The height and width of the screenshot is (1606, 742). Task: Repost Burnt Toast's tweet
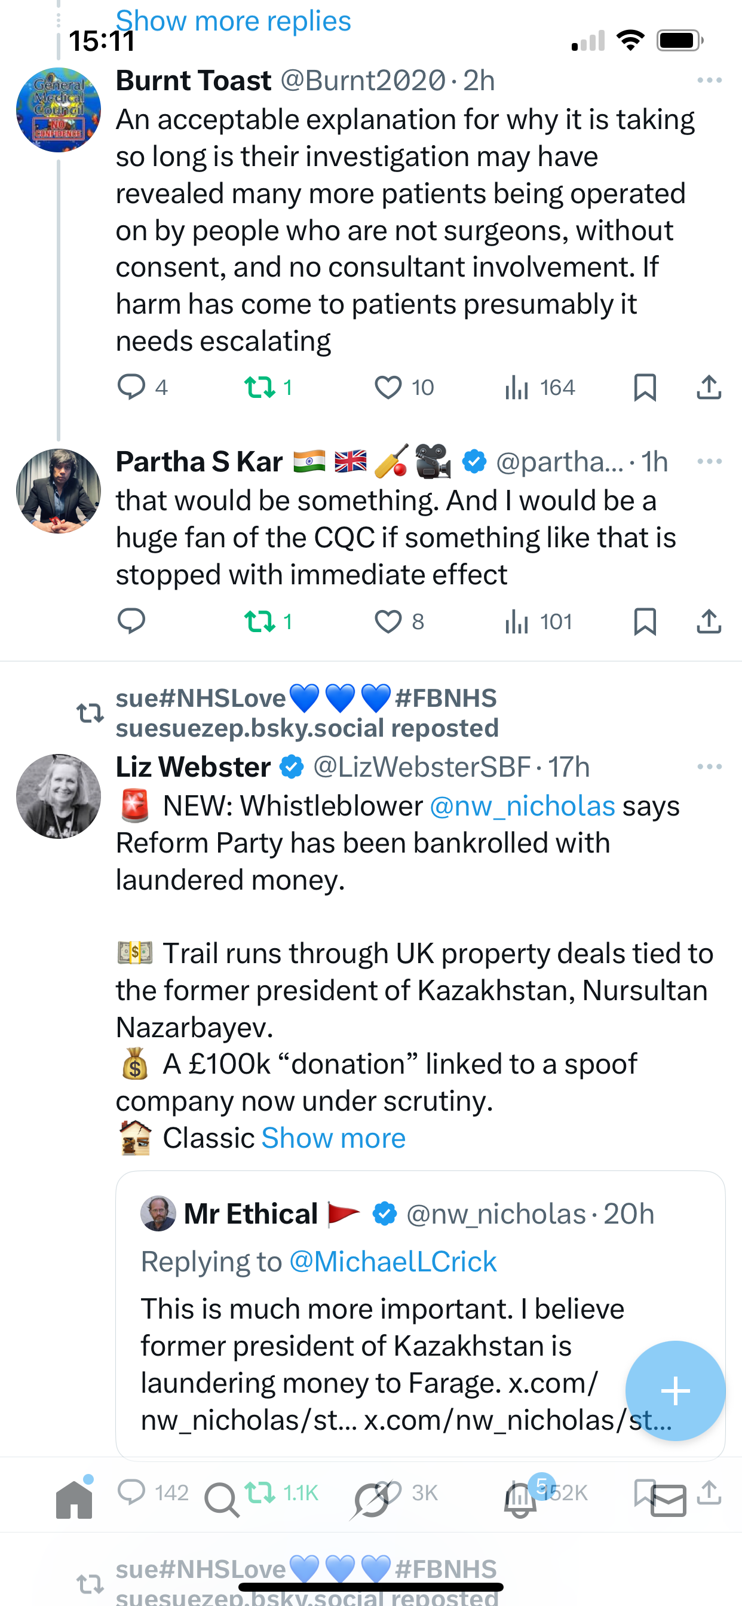(260, 387)
